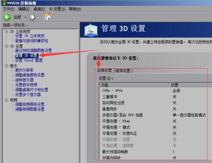Image resolution: width=212 pixels, height=163 pixels.
Task: Open 设置数字视频 link
Action: pyautogui.click(x=26, y=85)
